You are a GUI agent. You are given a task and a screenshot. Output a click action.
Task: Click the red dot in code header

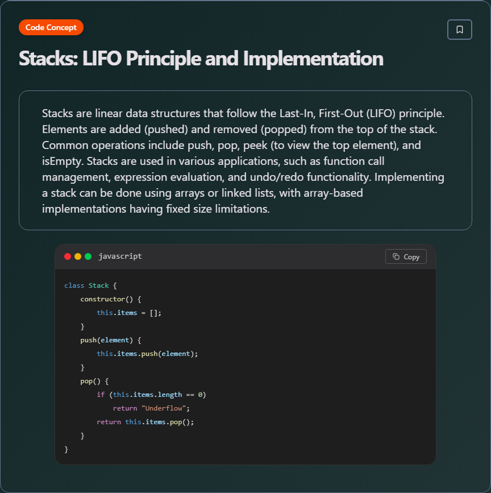(x=68, y=256)
